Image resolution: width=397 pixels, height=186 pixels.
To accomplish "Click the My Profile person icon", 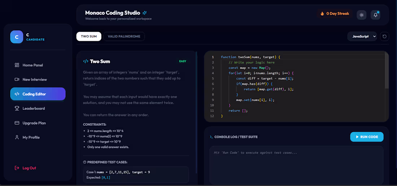I will point(17,137).
